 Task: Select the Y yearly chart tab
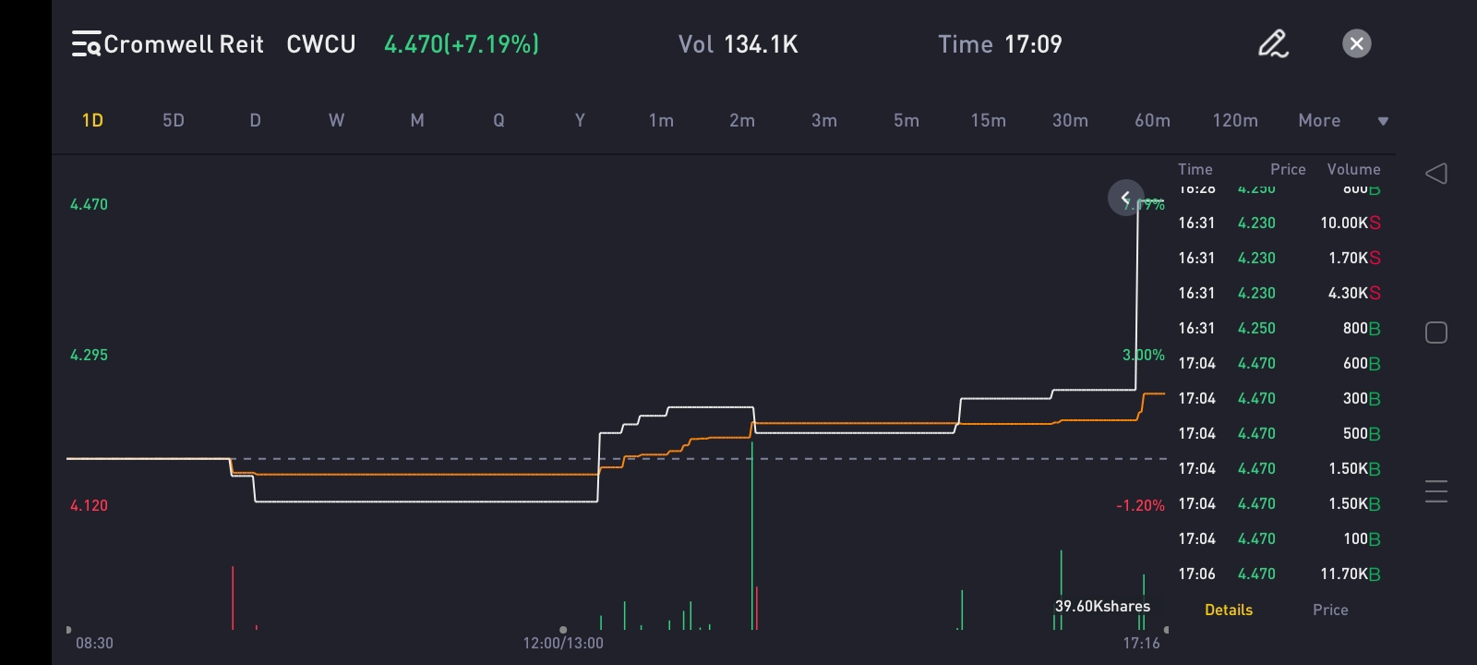coord(580,120)
